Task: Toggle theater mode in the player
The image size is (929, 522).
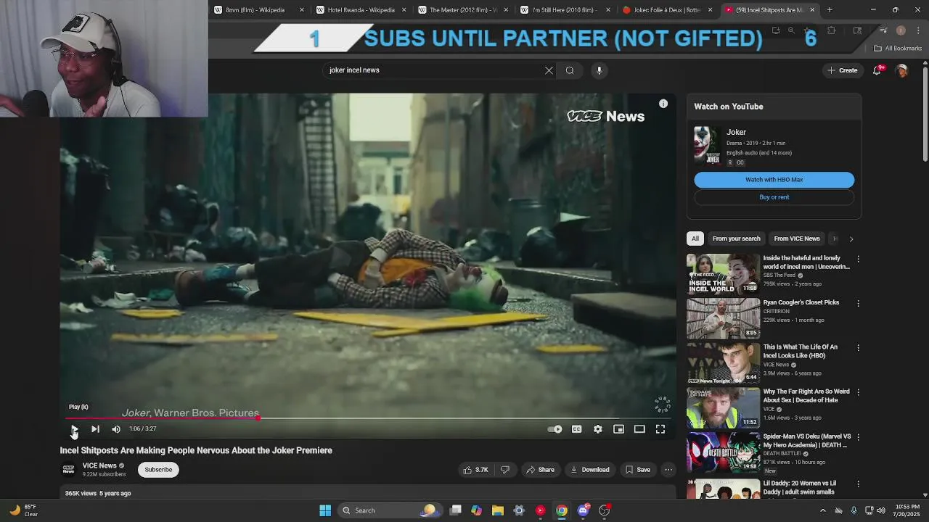Action: pyautogui.click(x=639, y=429)
